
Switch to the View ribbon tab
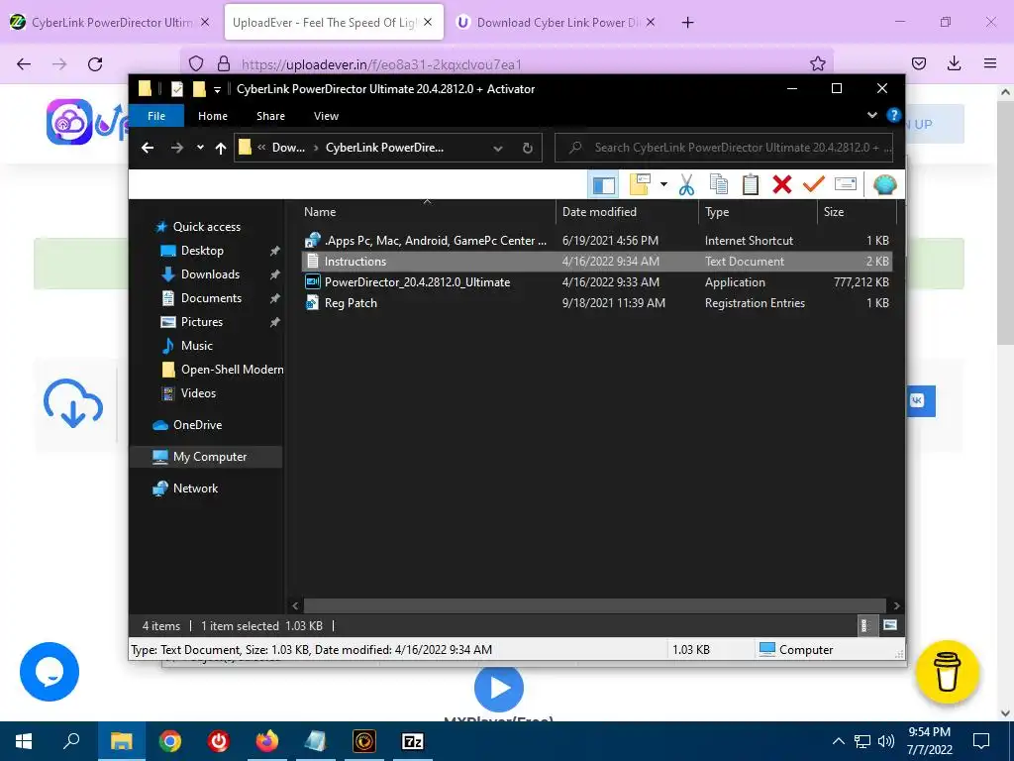pyautogui.click(x=326, y=116)
